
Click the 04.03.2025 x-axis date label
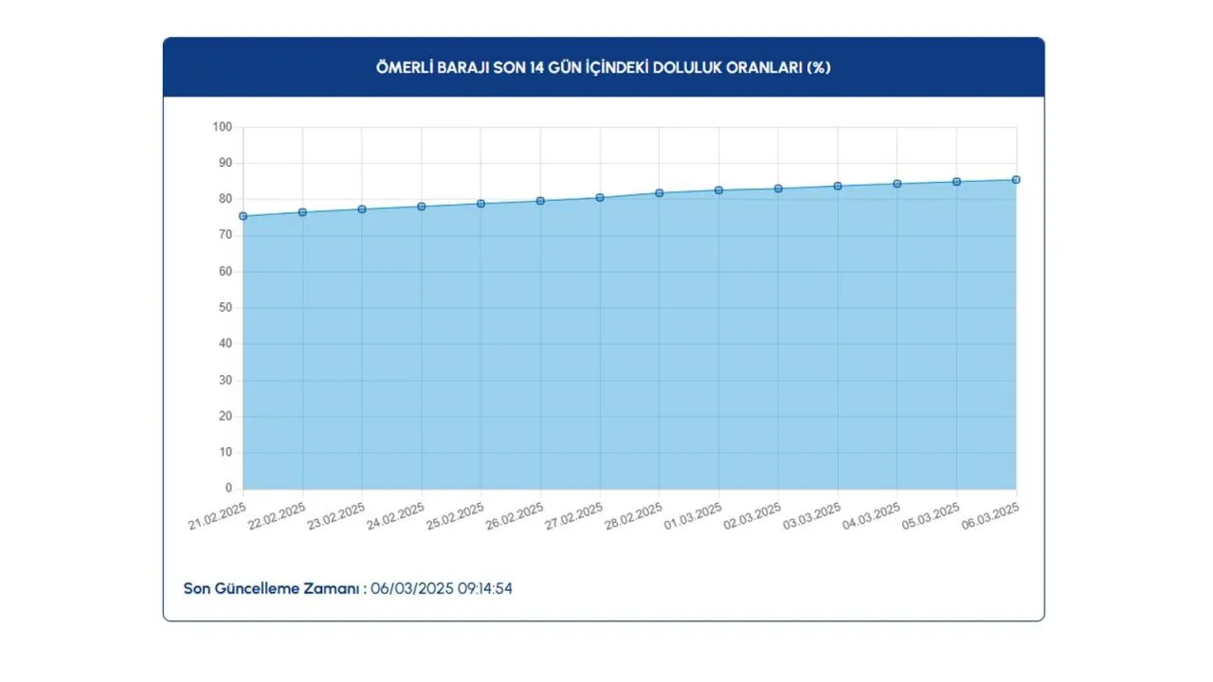coord(873,516)
